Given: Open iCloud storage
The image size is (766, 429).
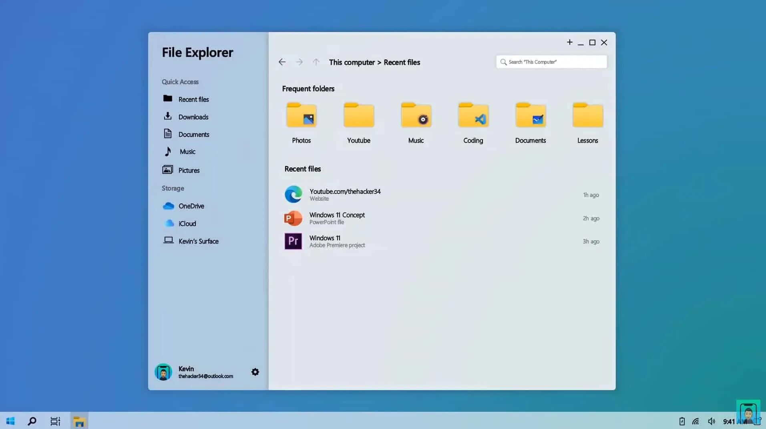Looking at the screenshot, I should pyautogui.click(x=179, y=224).
